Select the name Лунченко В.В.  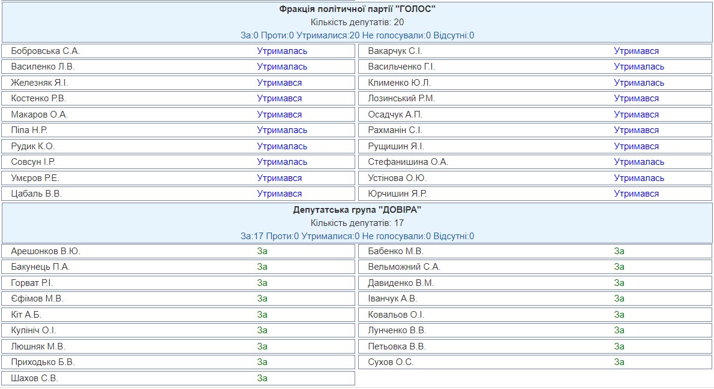tap(397, 330)
